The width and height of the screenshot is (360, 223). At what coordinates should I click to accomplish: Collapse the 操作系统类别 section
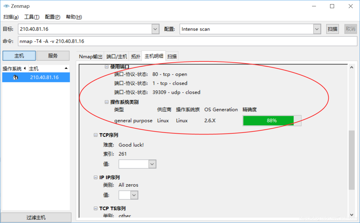106,102
